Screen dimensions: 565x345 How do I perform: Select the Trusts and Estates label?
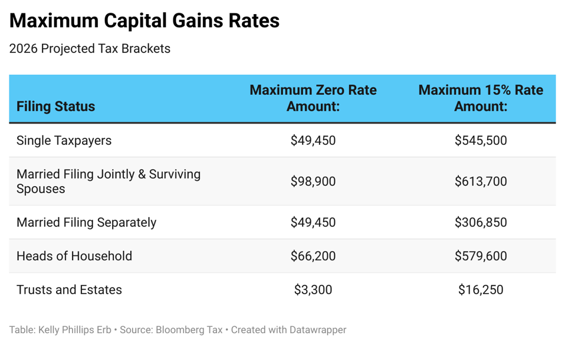69,290
